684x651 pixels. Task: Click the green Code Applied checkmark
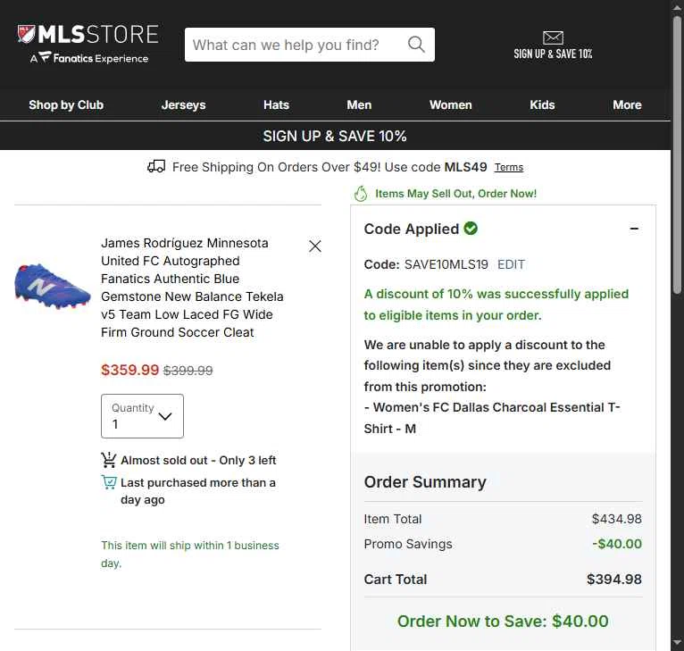471,229
